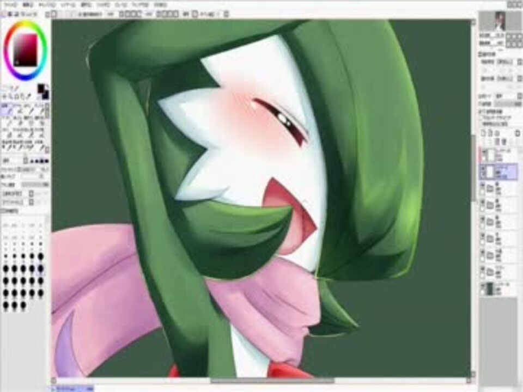Select the topmost layer in the layer list
Viewport: 523px width, 392px height.
click(x=500, y=155)
